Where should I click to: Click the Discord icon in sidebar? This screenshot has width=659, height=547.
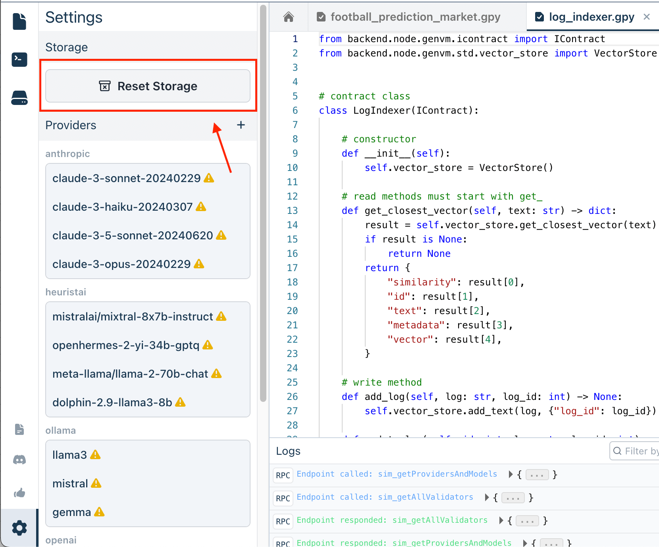[19, 460]
